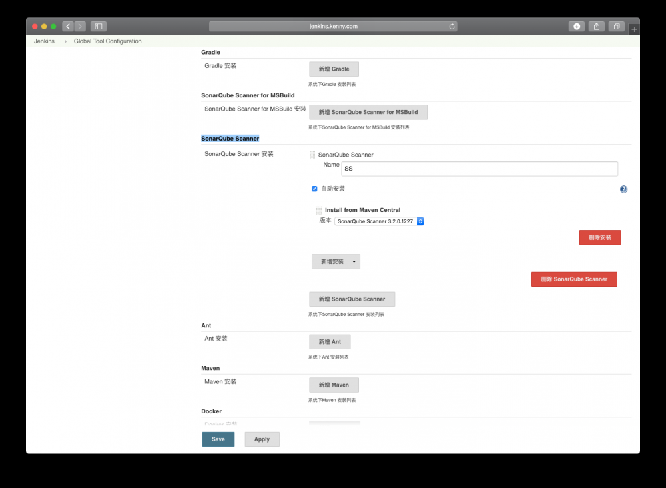This screenshot has width=666, height=488.
Task: Disable the 自动安装 checkbox
Action: (x=314, y=189)
